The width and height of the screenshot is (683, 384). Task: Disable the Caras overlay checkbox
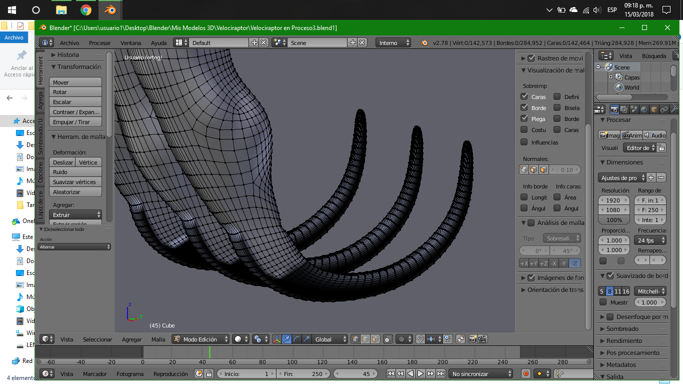[524, 96]
